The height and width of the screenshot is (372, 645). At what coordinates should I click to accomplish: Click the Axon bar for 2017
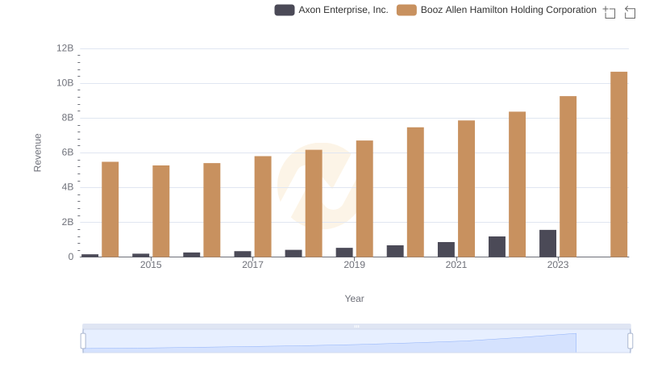click(x=243, y=254)
